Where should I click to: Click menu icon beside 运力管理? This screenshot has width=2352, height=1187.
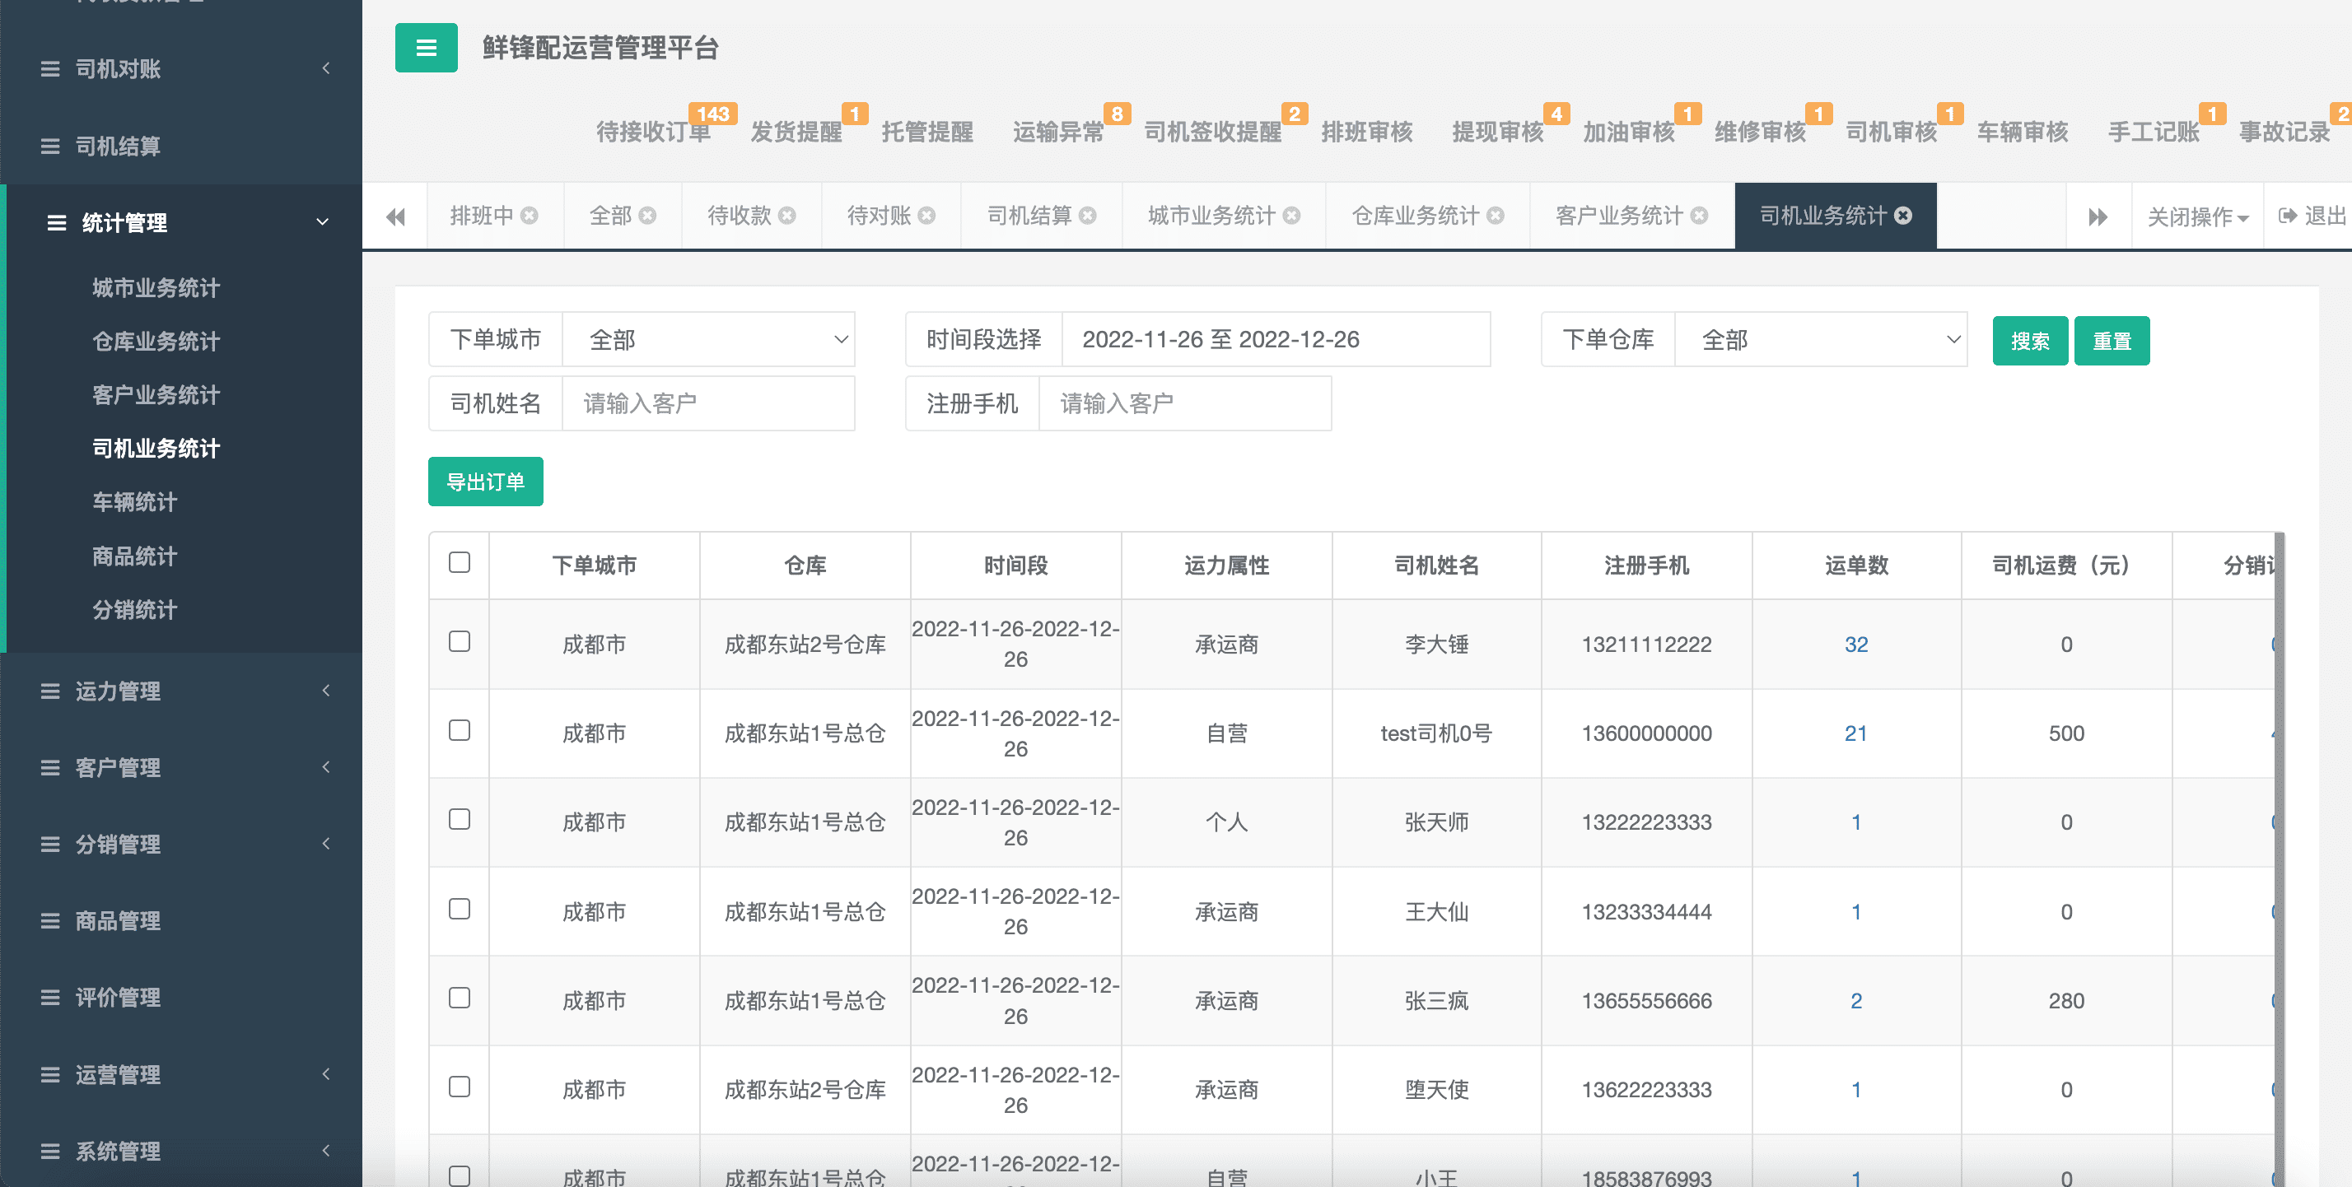coord(50,691)
